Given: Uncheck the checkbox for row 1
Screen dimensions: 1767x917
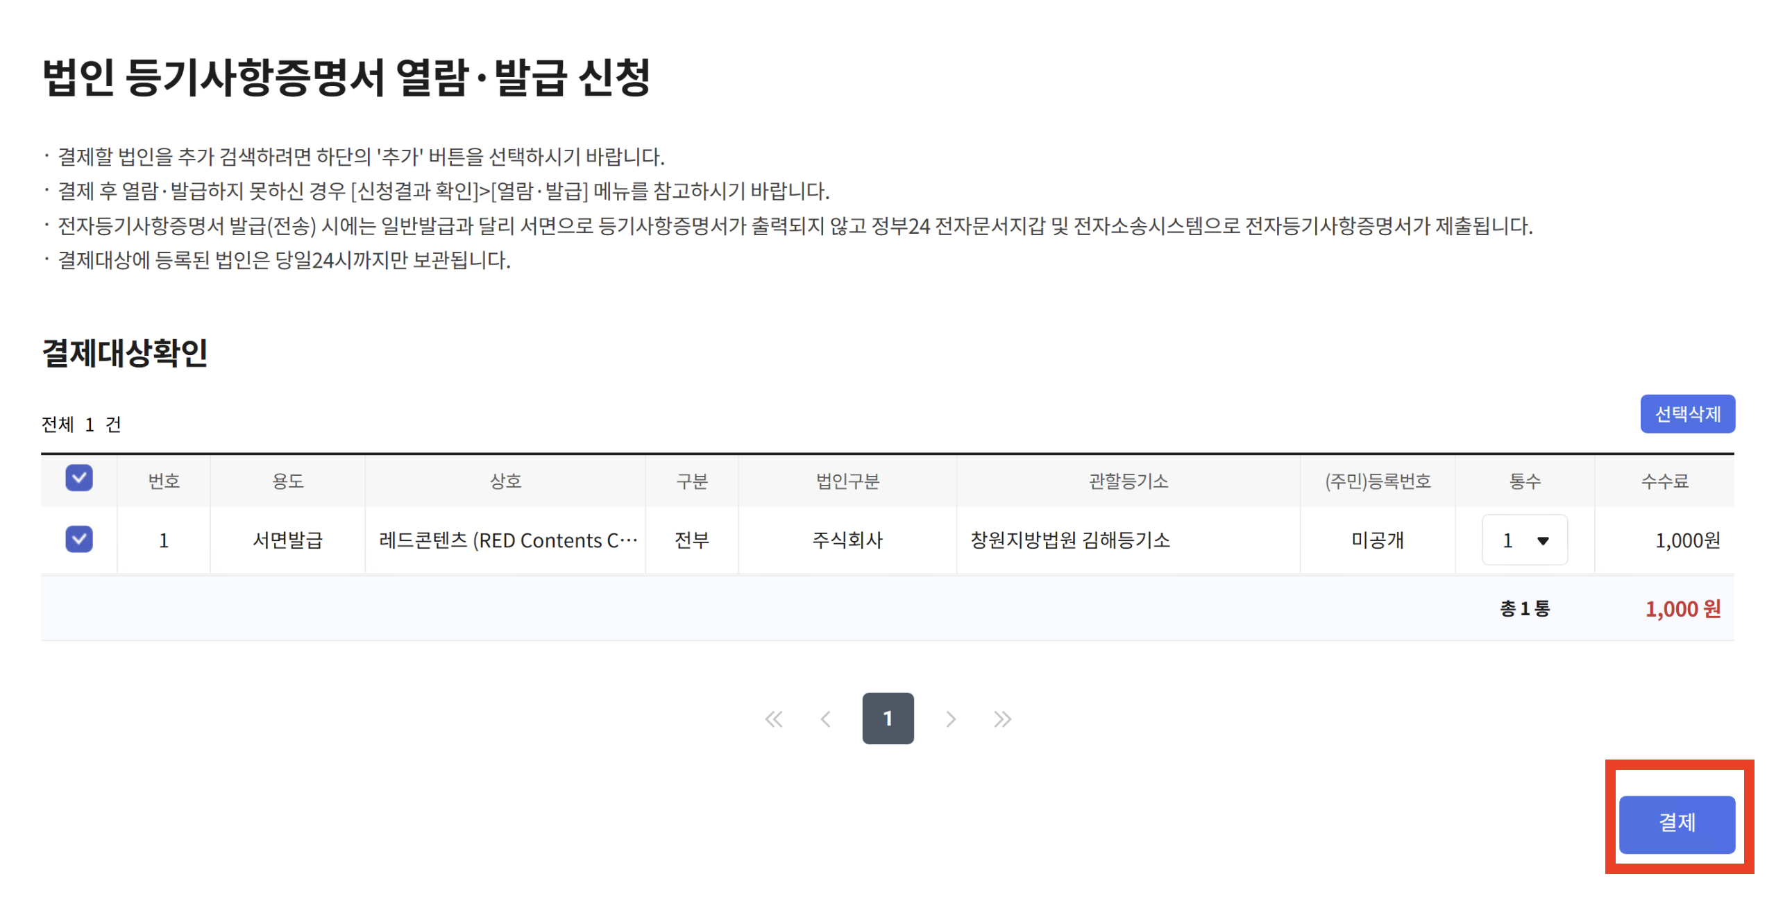Looking at the screenshot, I should pos(79,540).
